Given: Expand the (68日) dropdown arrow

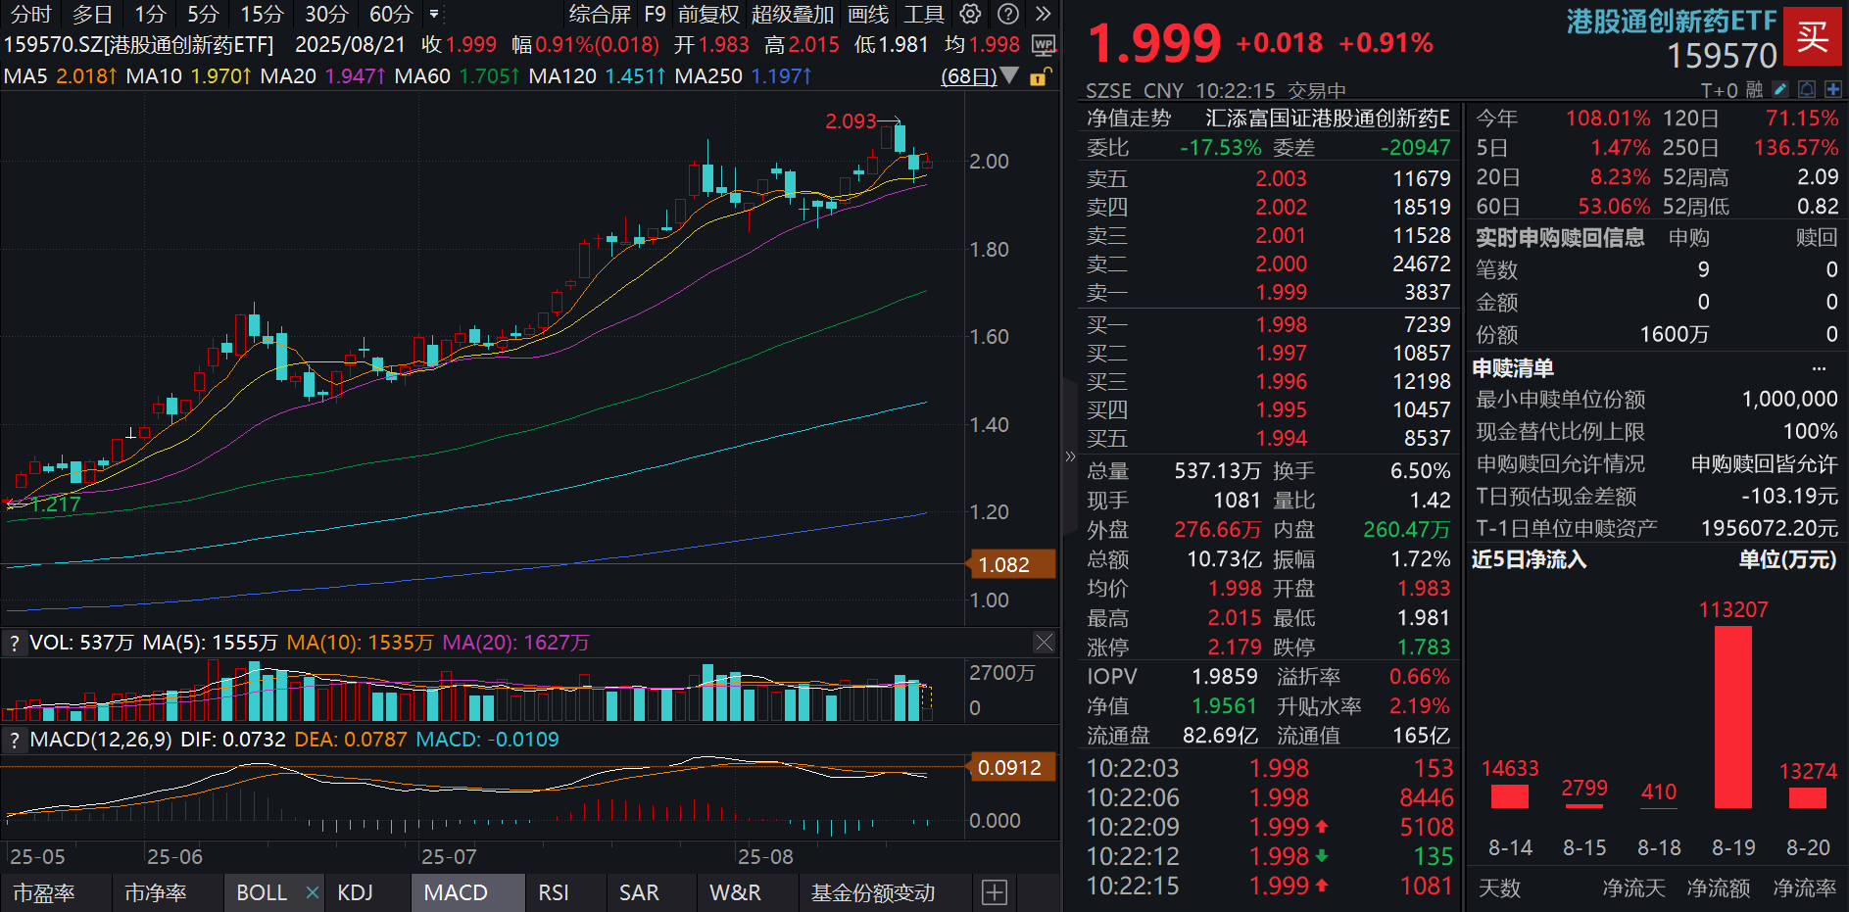Looking at the screenshot, I should (1010, 76).
